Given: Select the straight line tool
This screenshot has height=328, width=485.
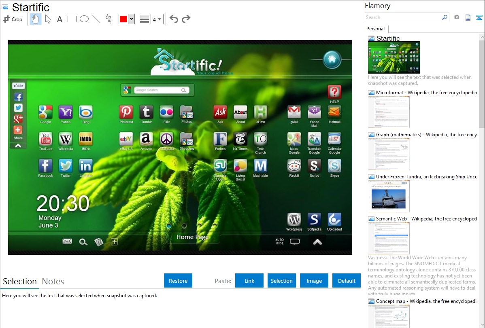Looking at the screenshot, I should click(96, 19).
